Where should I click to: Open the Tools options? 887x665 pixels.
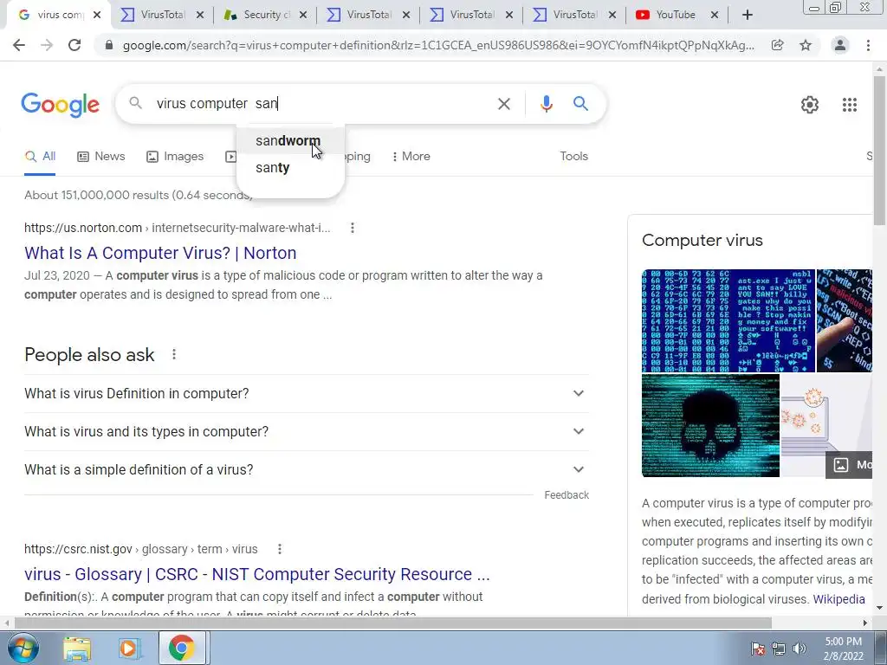[x=573, y=157]
